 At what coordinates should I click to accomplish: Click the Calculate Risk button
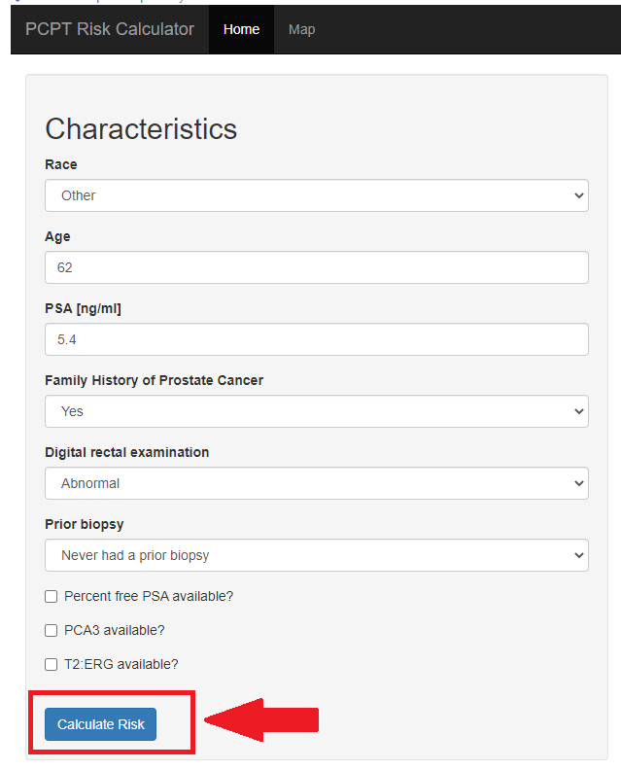[101, 724]
